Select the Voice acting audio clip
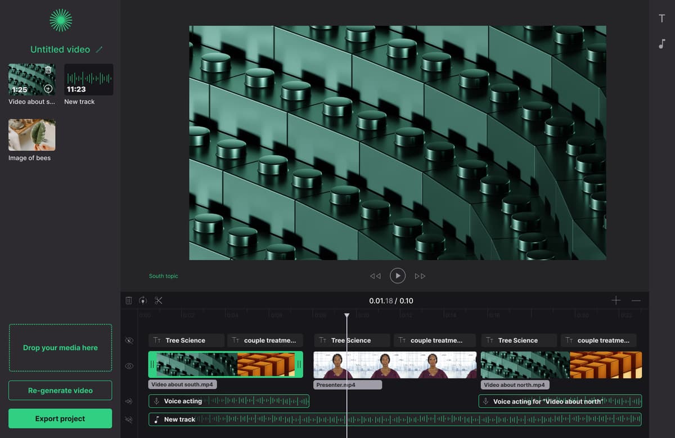 pyautogui.click(x=229, y=401)
